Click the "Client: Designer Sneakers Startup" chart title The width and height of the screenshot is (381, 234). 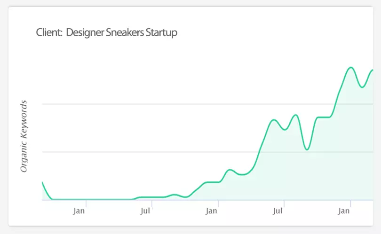coord(107,33)
